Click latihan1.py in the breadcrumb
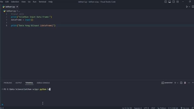 (x=11, y=11)
